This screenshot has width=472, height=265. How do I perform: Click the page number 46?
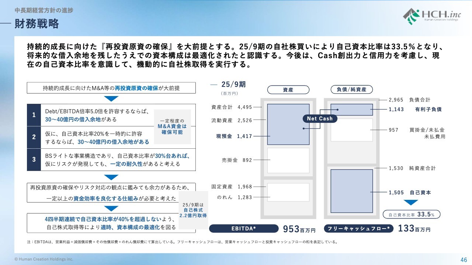coord(464,259)
